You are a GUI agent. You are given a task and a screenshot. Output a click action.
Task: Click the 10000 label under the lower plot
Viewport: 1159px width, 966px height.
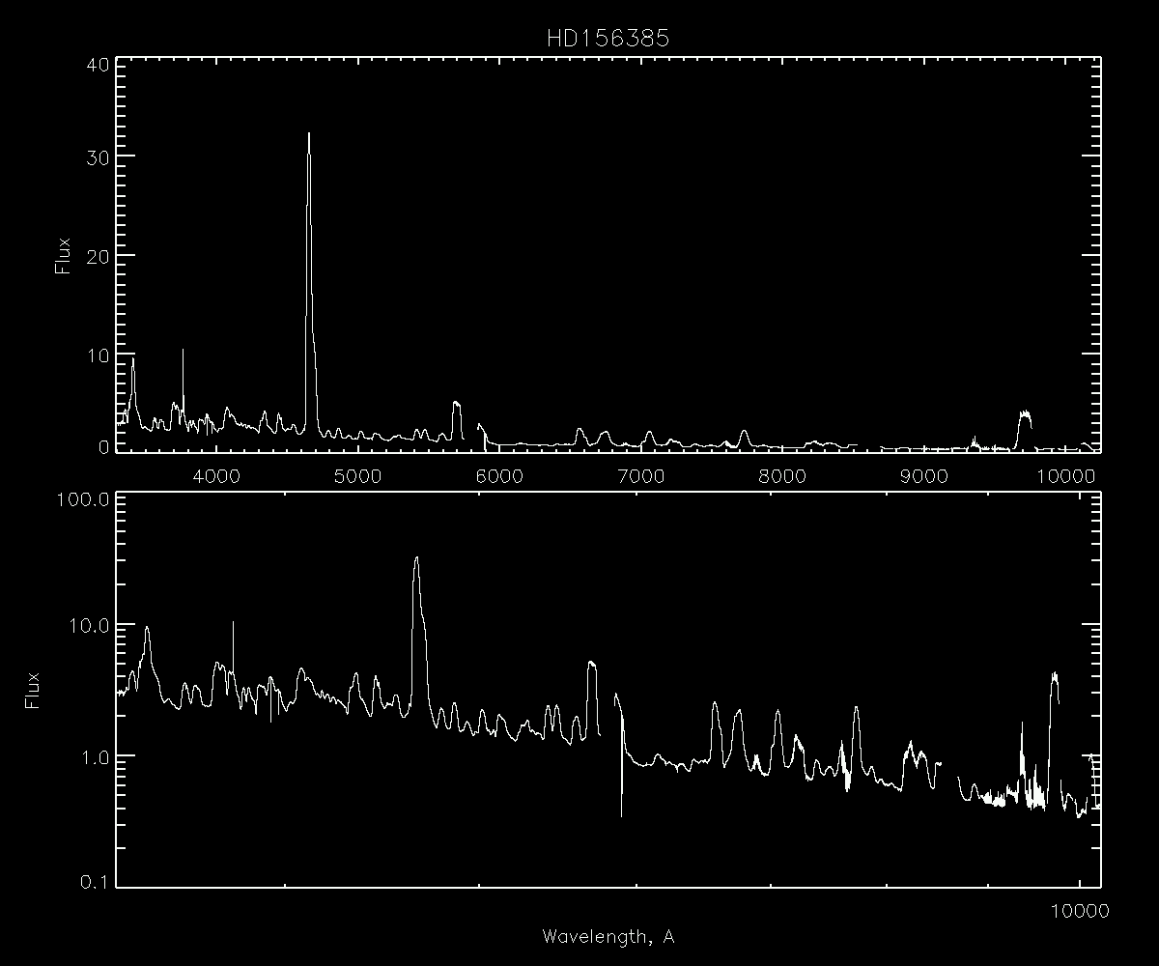click(1078, 911)
